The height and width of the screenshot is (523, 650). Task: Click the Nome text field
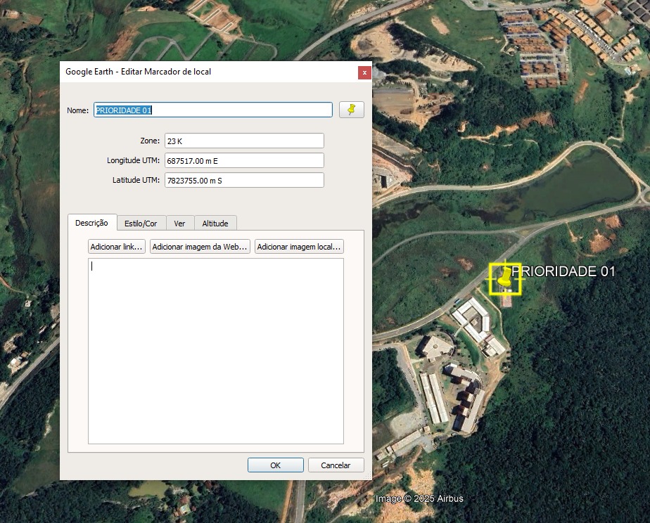coord(212,110)
